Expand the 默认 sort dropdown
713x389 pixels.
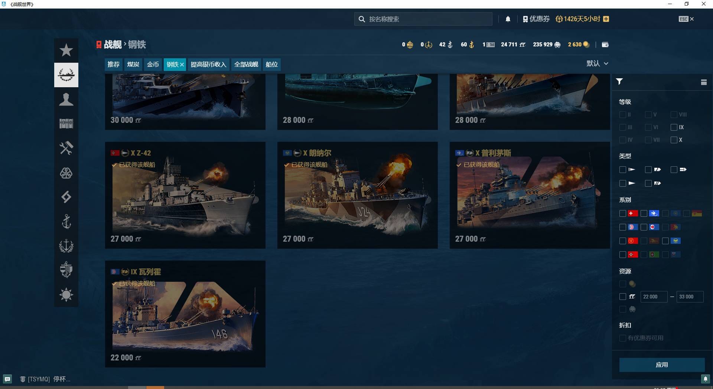coord(597,63)
